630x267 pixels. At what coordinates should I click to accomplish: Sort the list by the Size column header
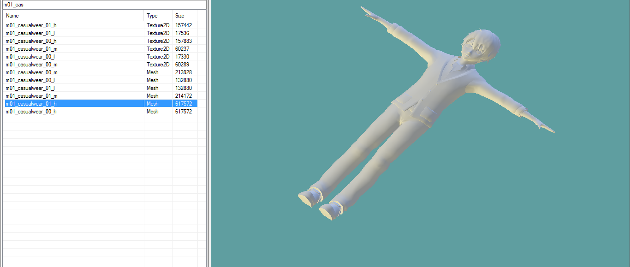(185, 16)
